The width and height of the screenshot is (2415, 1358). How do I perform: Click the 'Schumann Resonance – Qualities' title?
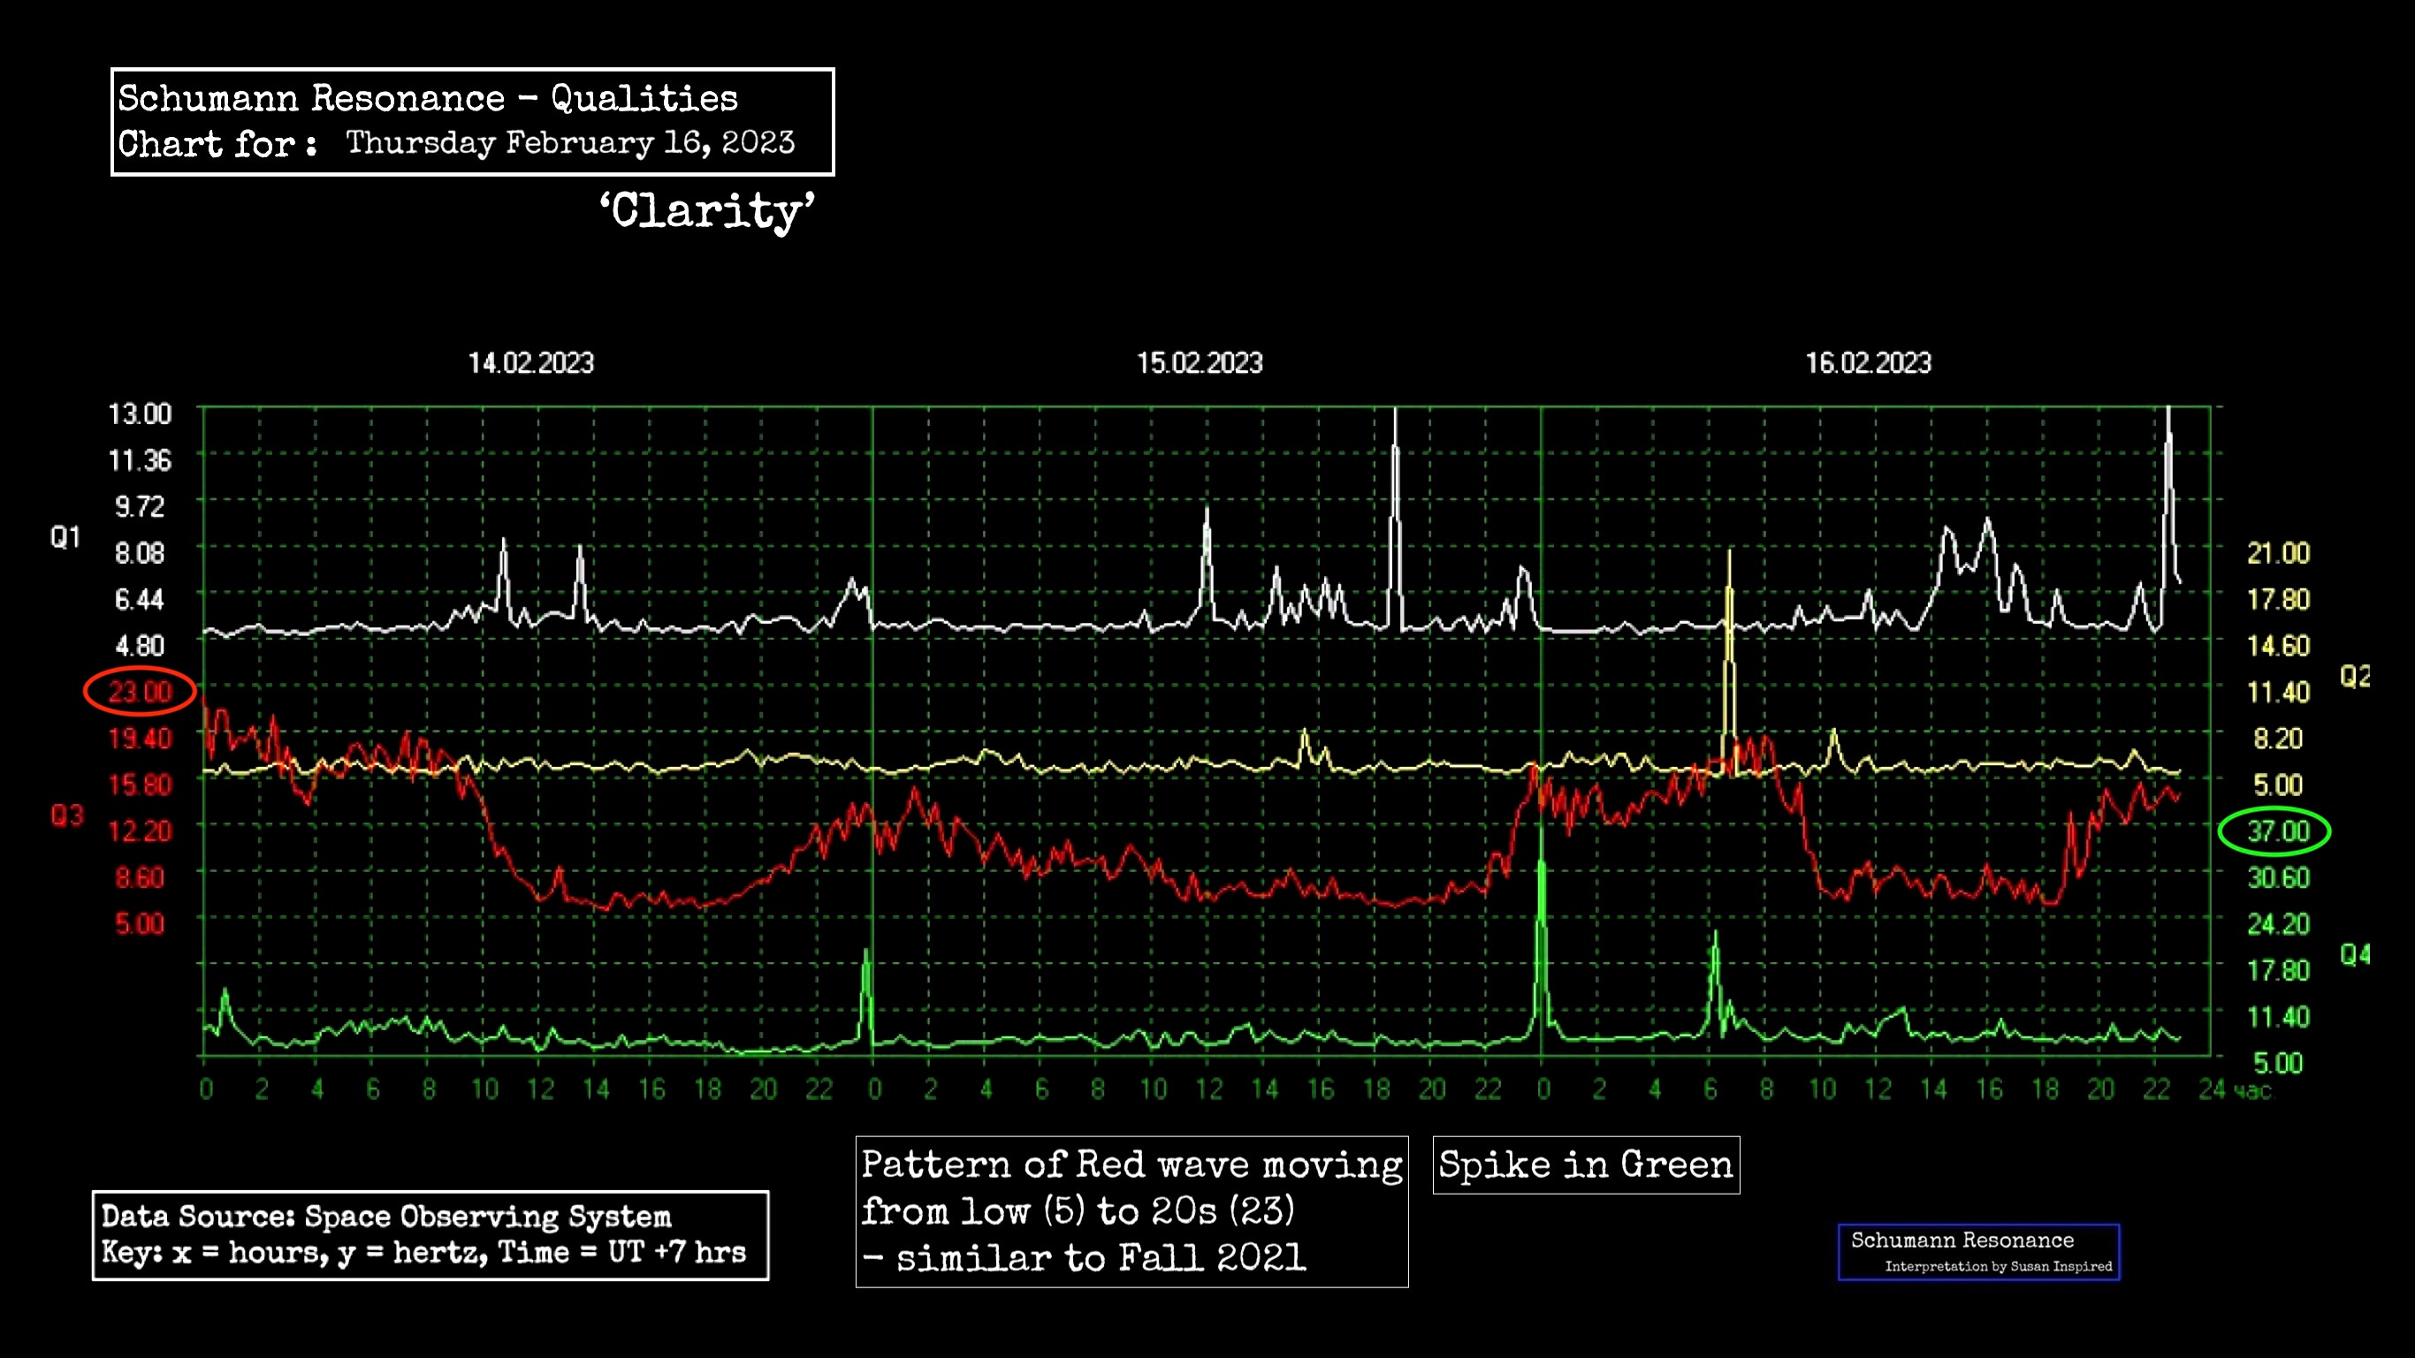pos(428,98)
